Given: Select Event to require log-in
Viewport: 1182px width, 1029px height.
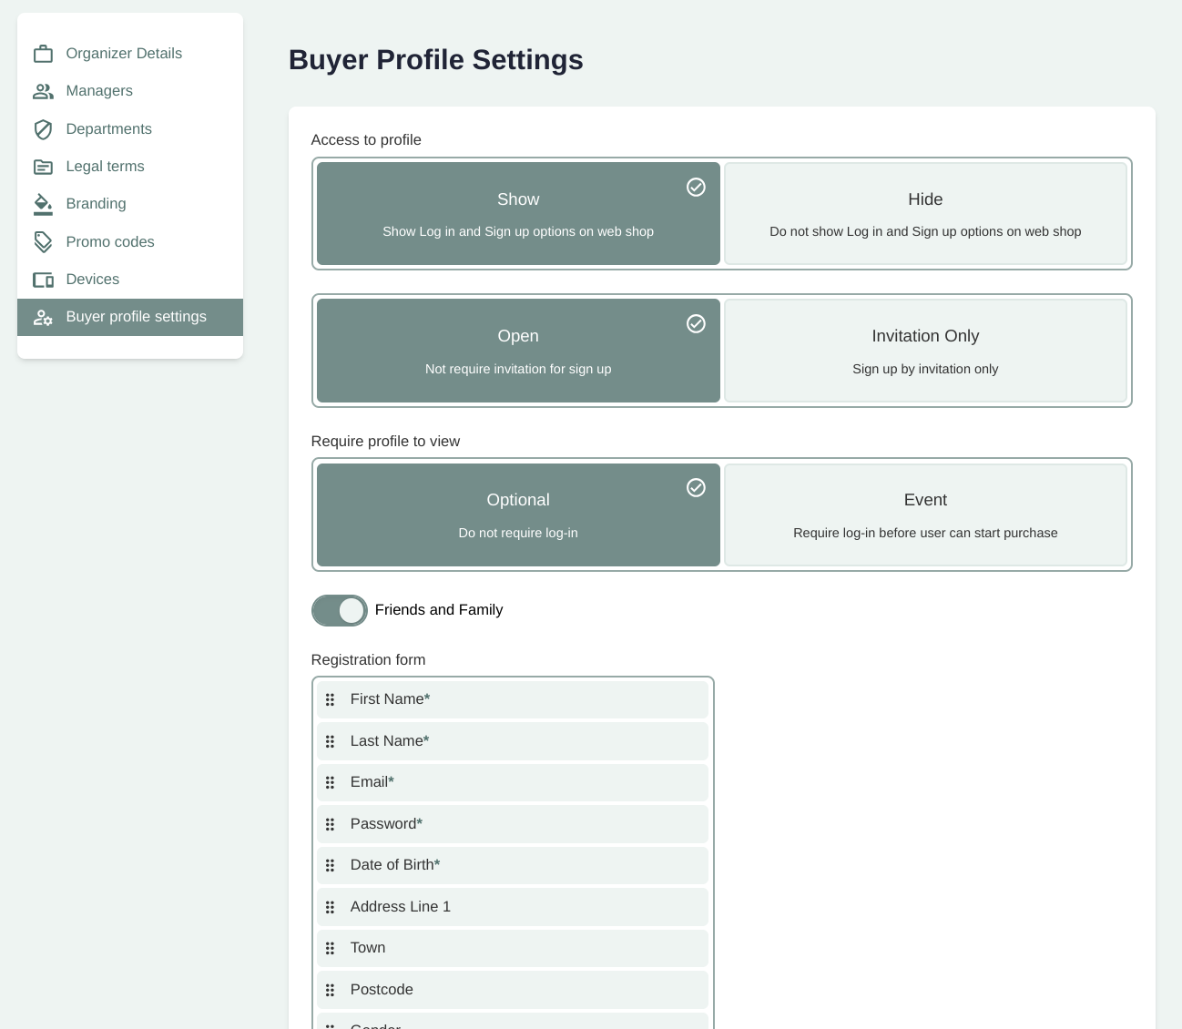Looking at the screenshot, I should pyautogui.click(x=925, y=514).
